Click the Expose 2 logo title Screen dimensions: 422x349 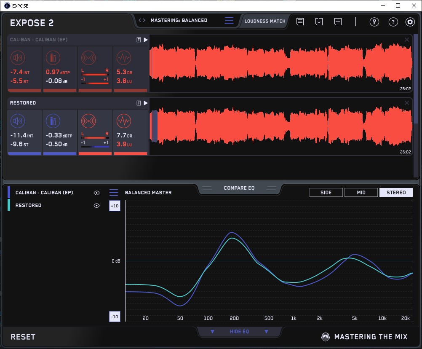[x=32, y=23]
